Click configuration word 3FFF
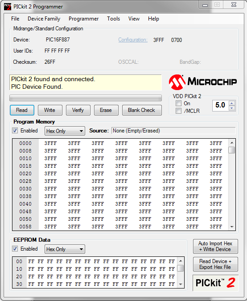247x301 pixels. (159, 40)
